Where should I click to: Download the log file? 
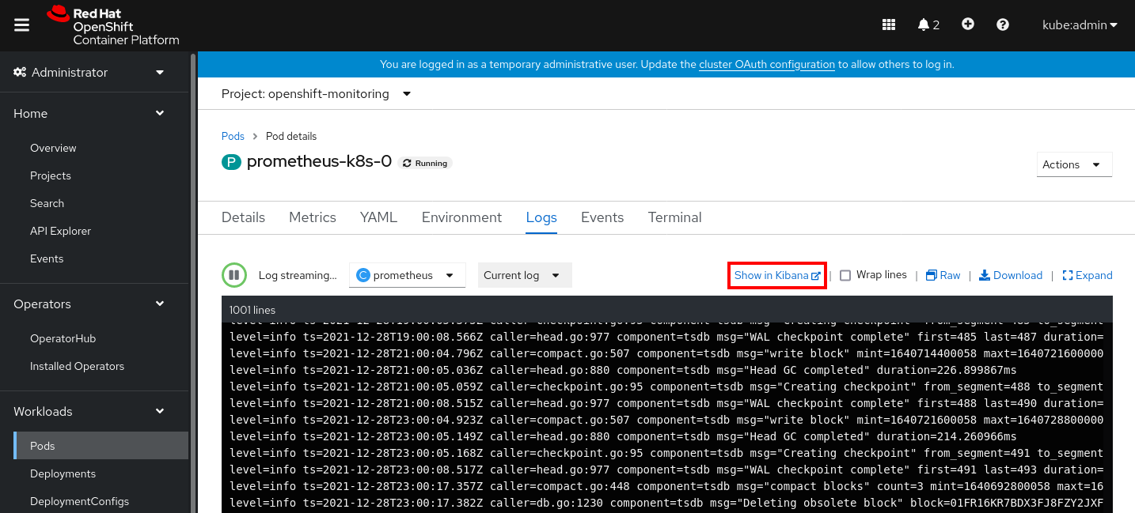[x=1011, y=275]
